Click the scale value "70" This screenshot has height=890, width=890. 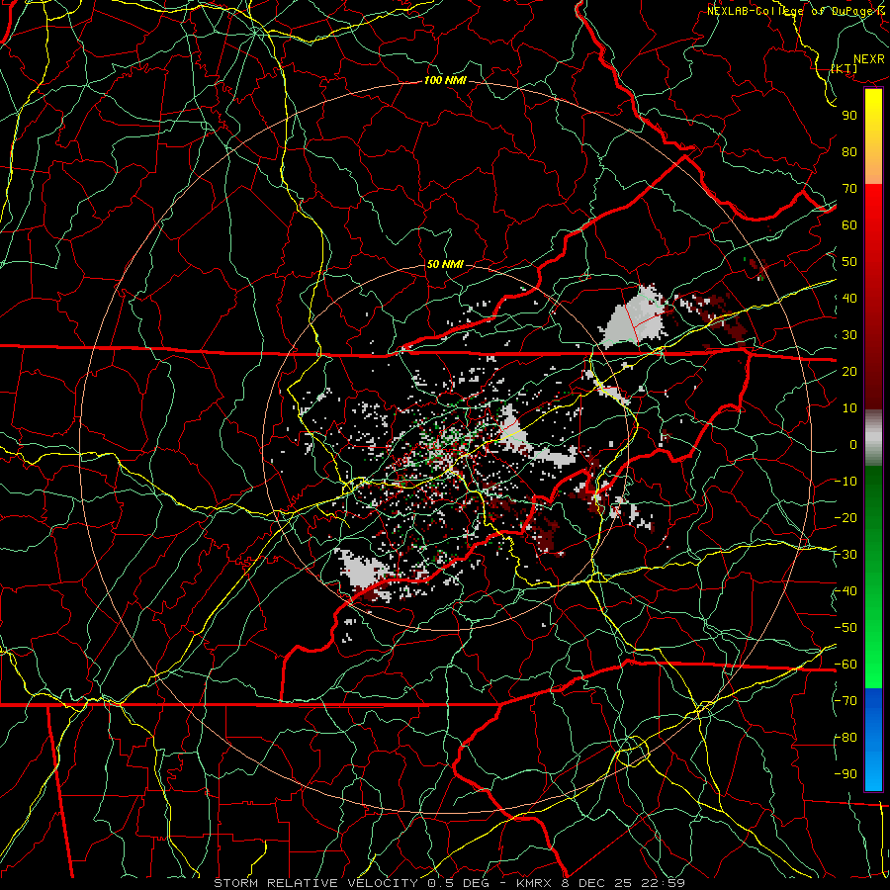(x=849, y=189)
